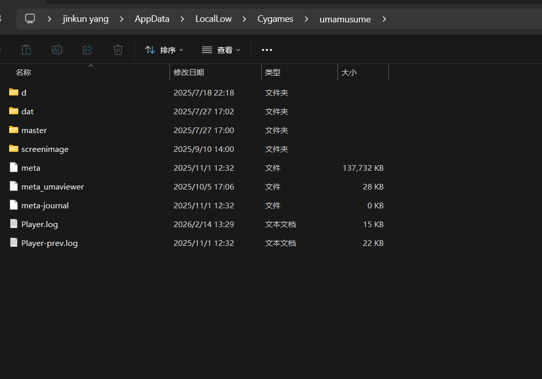Expand chevron after AppData breadcrumb
This screenshot has height=379, width=542.
point(182,19)
